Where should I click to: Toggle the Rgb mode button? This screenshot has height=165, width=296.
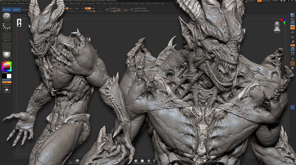coord(77,8)
